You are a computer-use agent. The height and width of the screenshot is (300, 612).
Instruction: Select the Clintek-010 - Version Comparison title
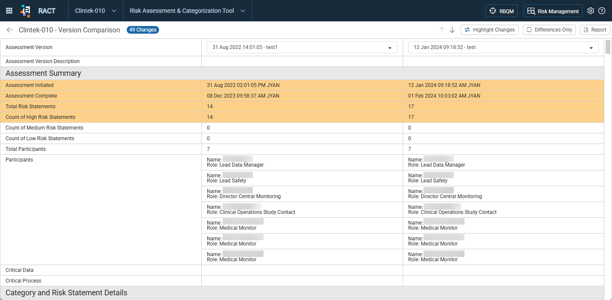[x=70, y=30]
